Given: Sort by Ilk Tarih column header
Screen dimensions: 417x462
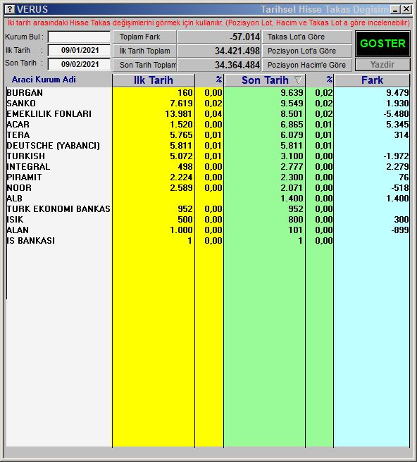Looking at the screenshot, I should click(154, 80).
